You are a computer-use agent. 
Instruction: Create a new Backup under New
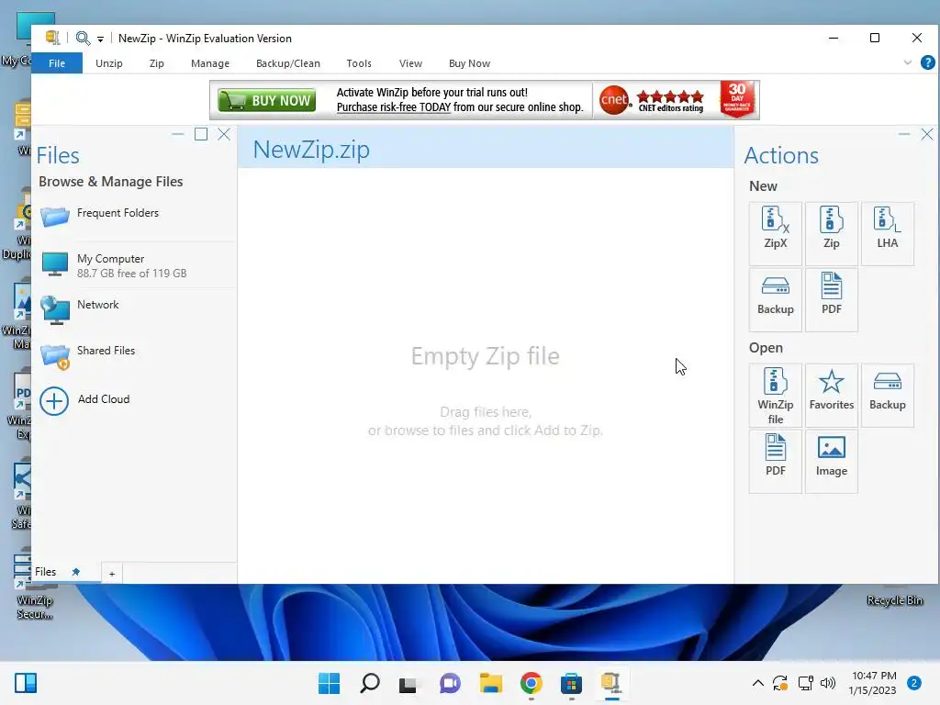[x=775, y=299]
